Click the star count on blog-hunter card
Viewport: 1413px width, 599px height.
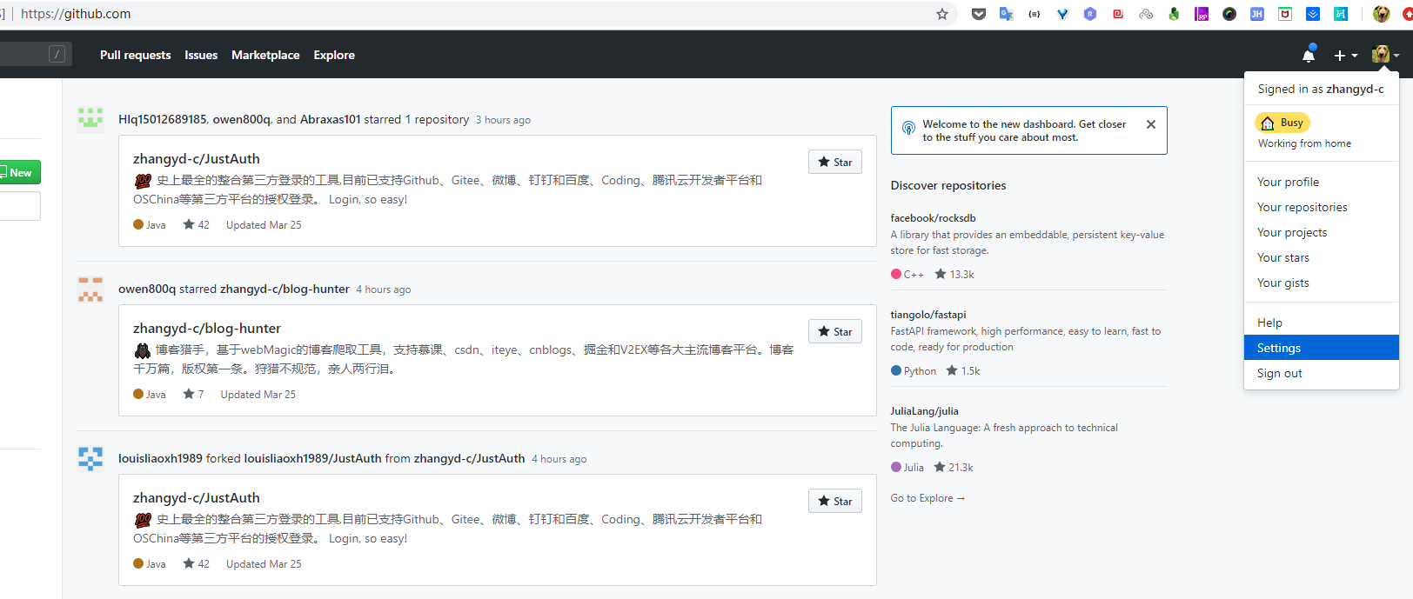point(193,395)
